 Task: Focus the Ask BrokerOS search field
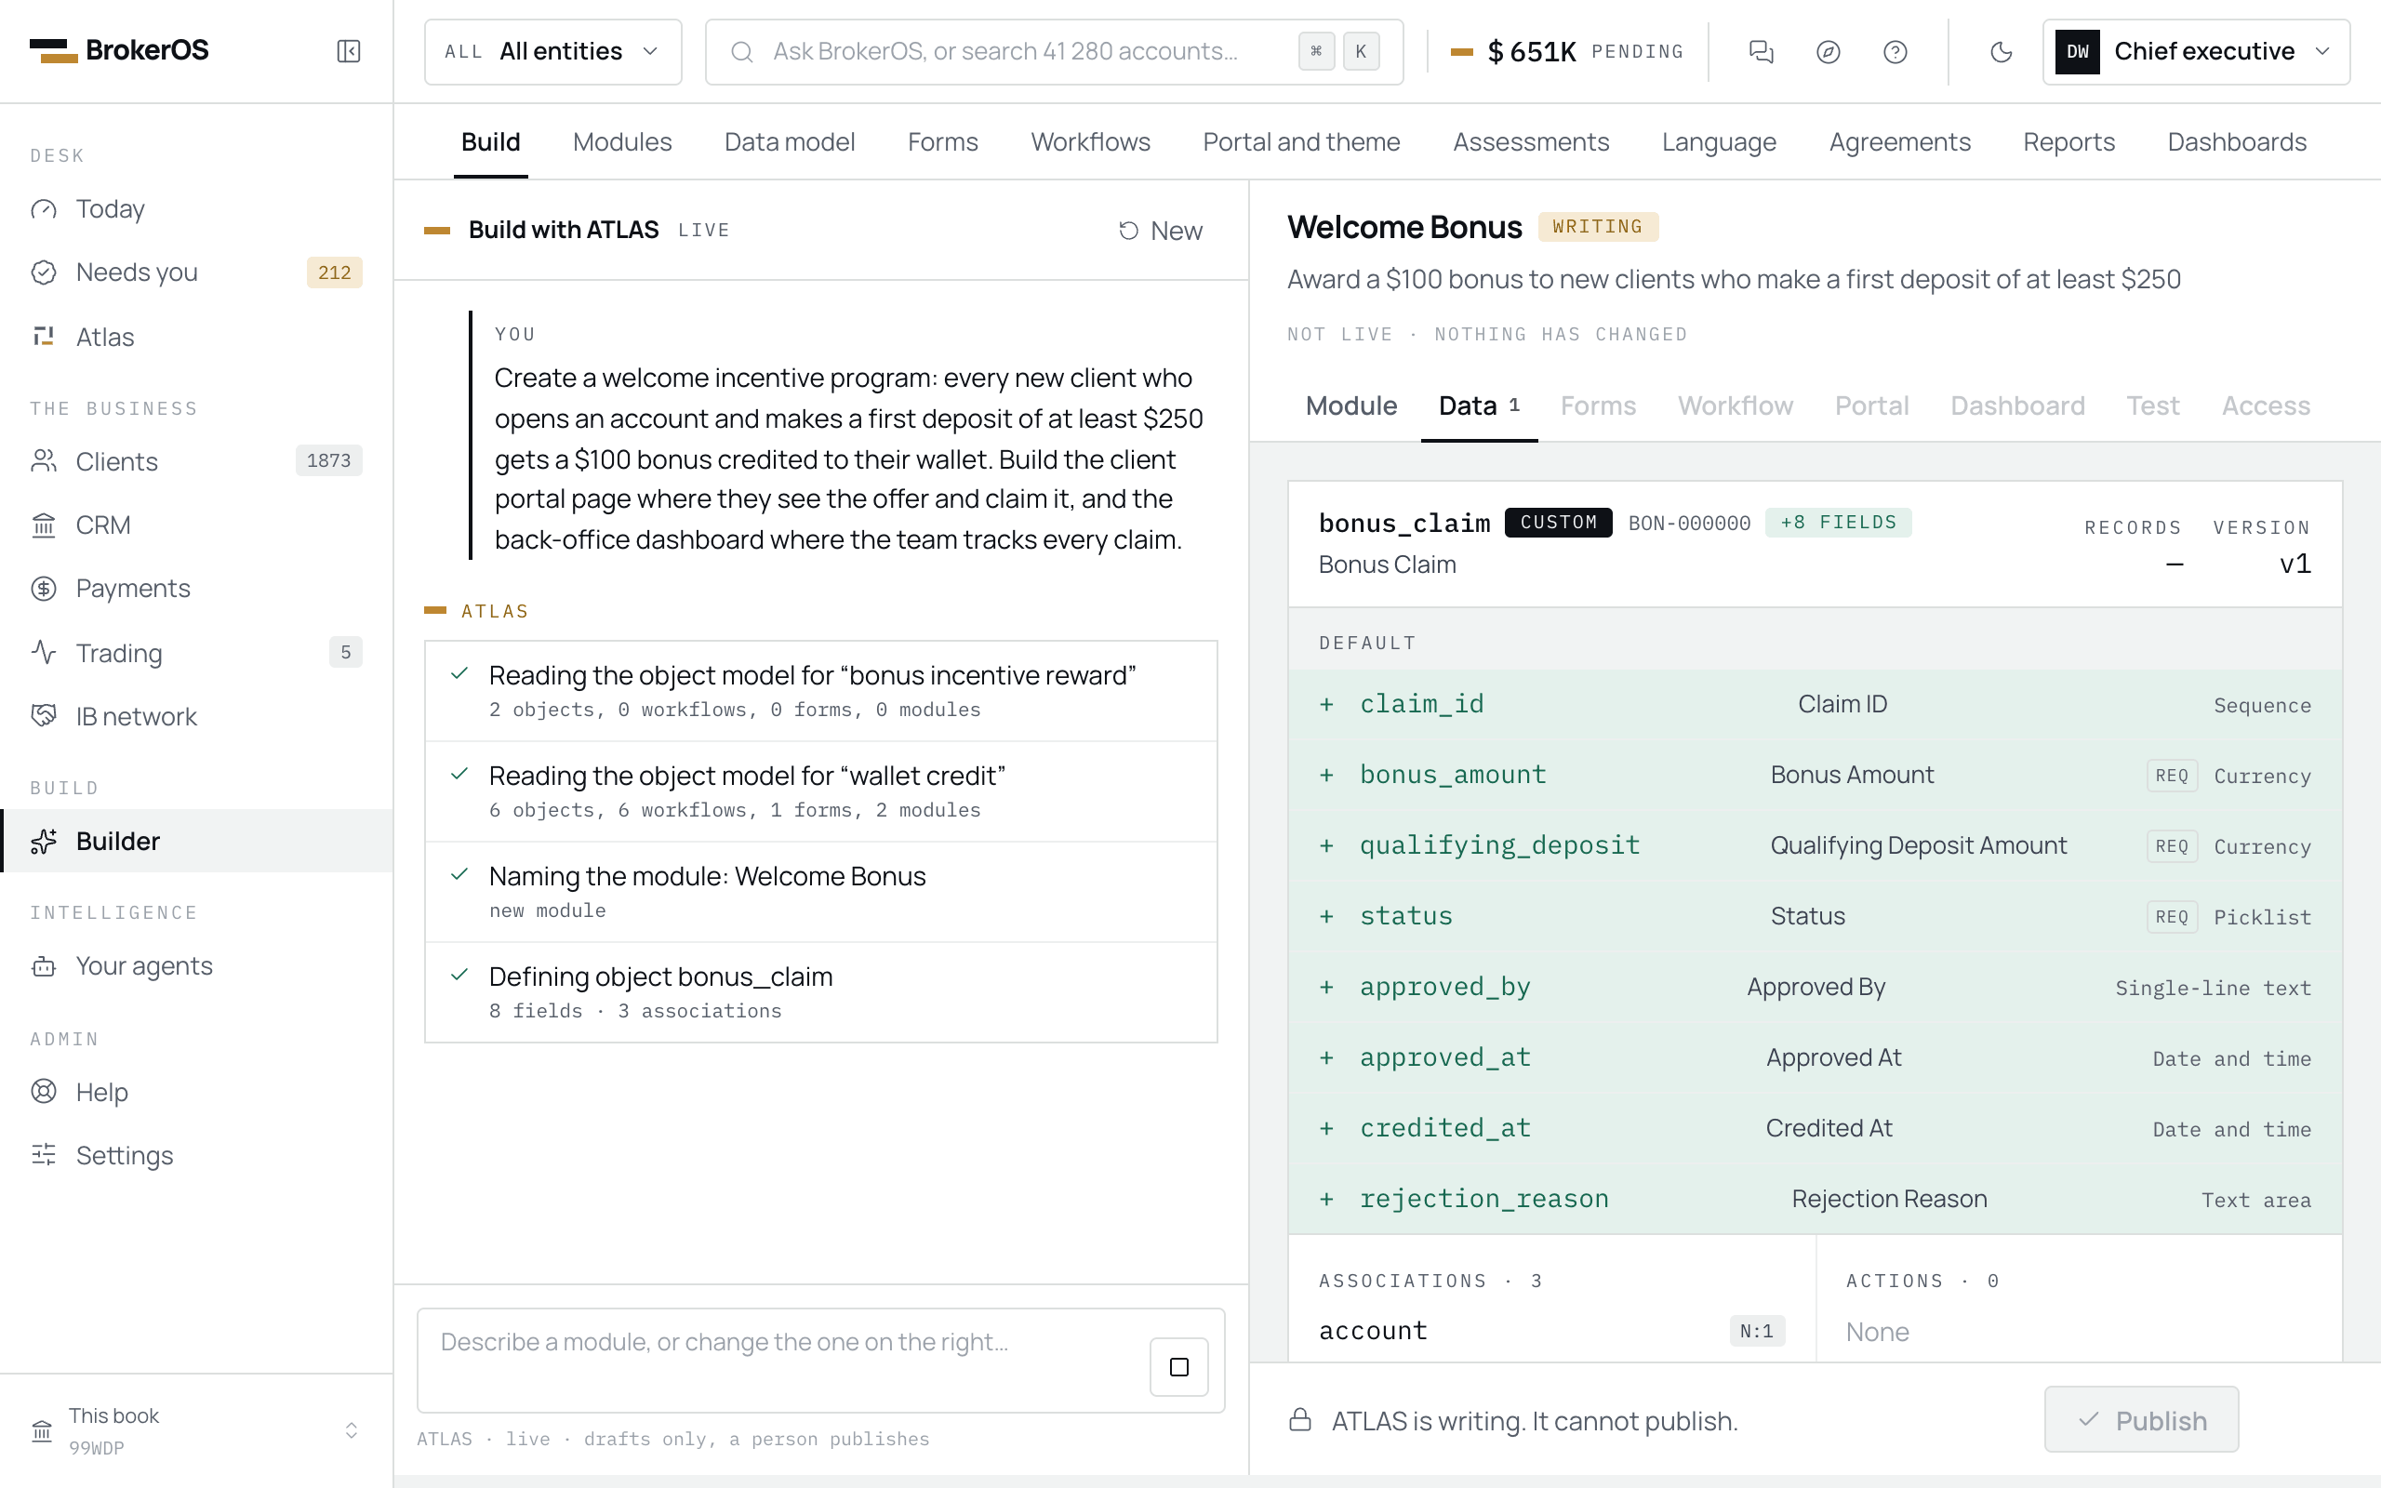1054,51
